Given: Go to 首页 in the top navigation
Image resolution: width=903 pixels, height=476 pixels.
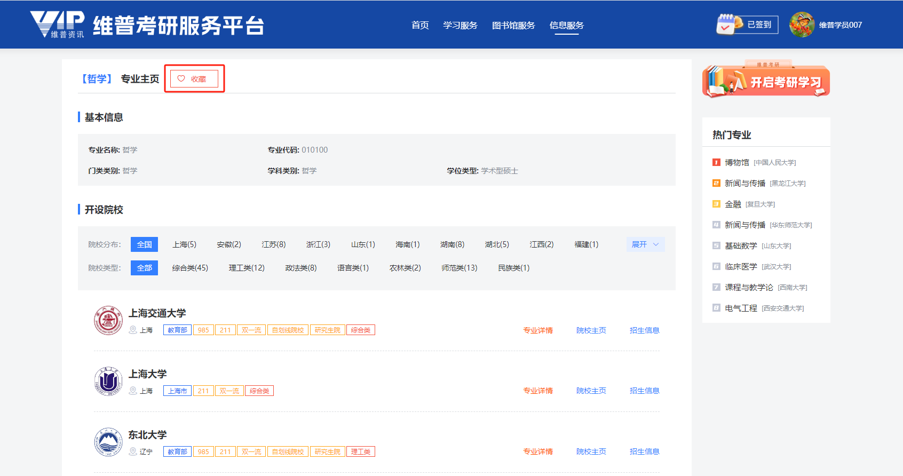Looking at the screenshot, I should click(420, 25).
